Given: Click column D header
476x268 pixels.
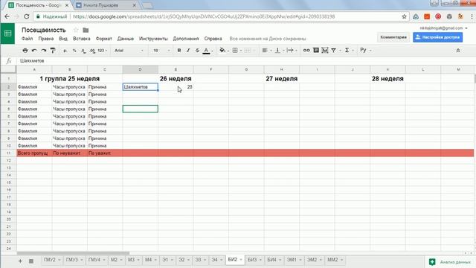Looking at the screenshot, I should click(141, 69).
